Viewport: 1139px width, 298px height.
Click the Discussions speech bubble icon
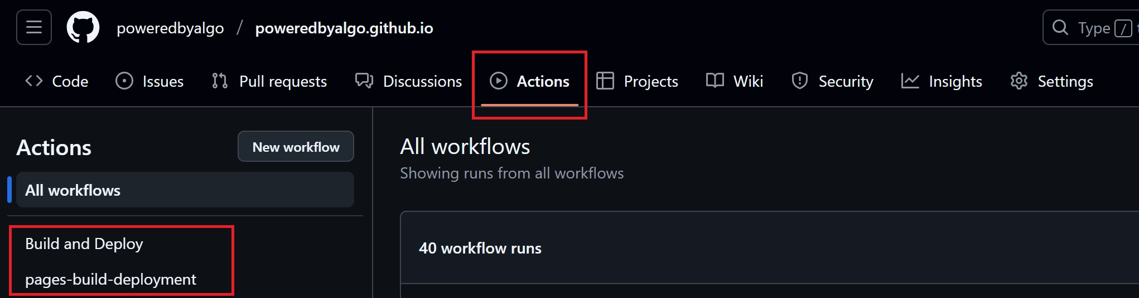point(364,81)
